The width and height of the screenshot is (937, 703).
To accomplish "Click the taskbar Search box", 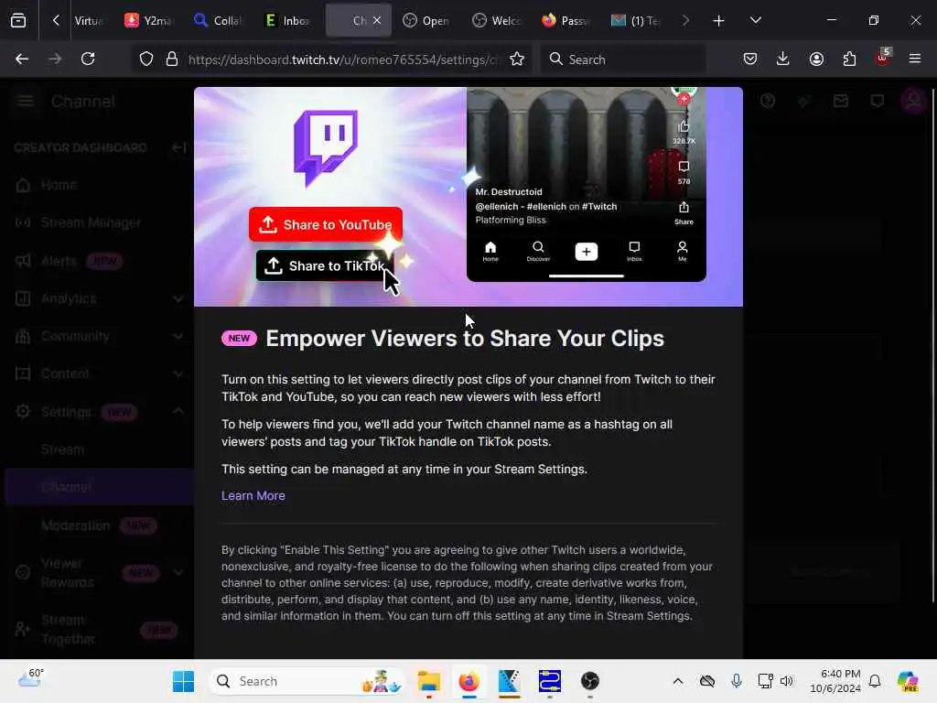I will [307, 681].
